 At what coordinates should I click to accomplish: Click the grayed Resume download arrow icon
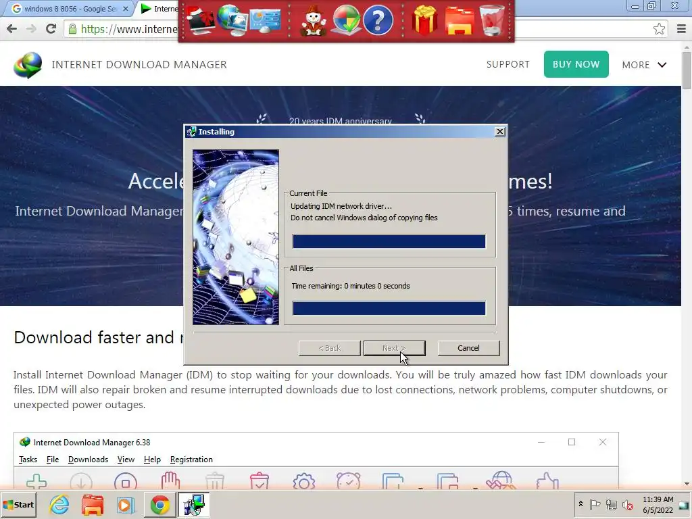pyautogui.click(x=81, y=482)
